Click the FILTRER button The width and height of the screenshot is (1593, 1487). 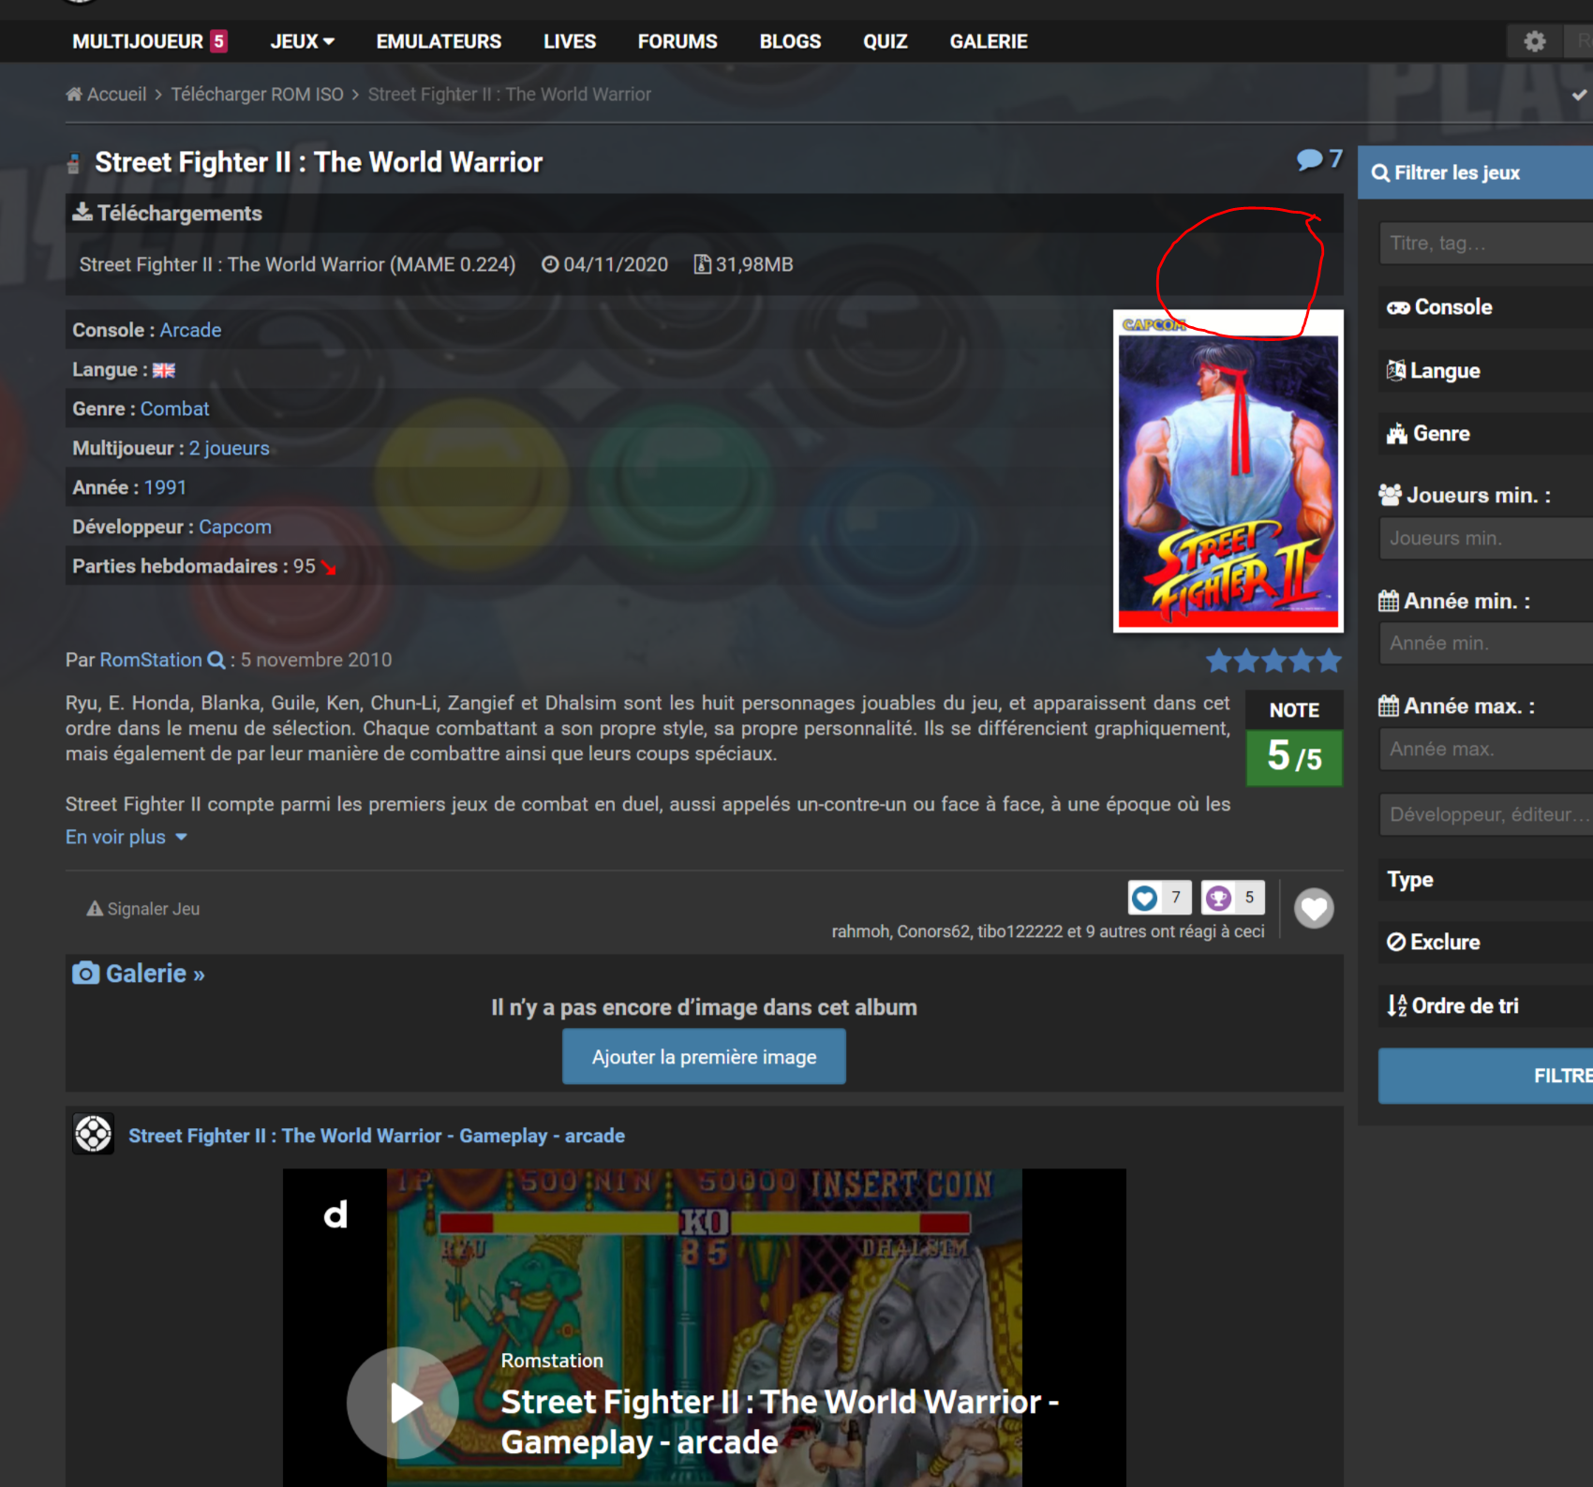[1486, 1076]
